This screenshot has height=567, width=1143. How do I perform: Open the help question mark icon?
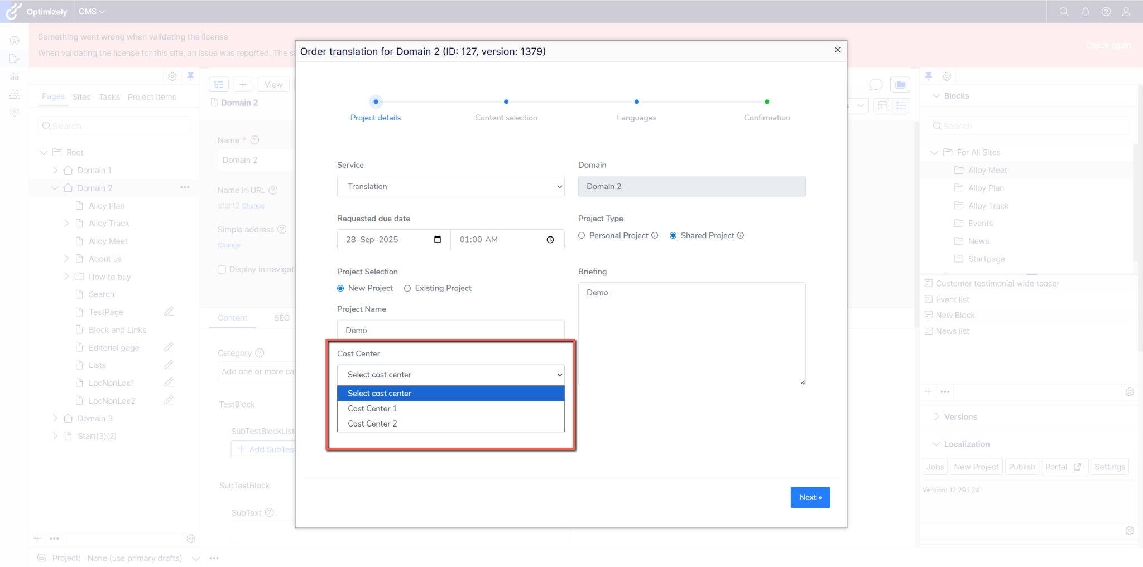1106,12
